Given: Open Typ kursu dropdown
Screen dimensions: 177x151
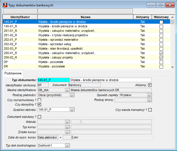Looking at the screenshot, I should [x=67, y=127].
